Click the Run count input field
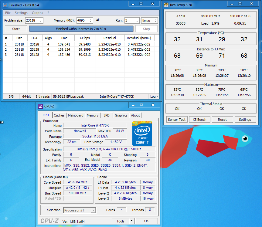262x227 pixels. [x=130, y=21]
